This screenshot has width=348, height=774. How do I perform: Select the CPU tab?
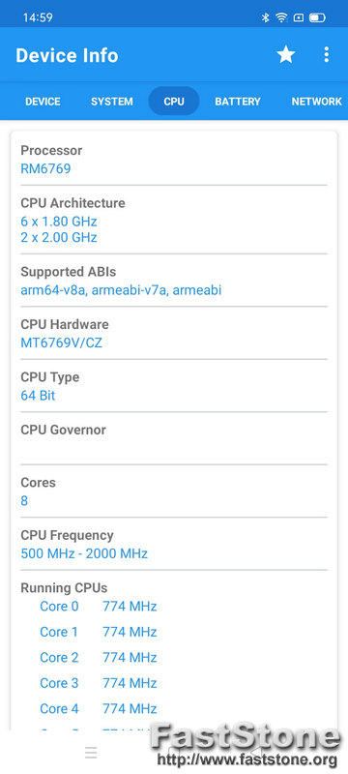coord(174,102)
